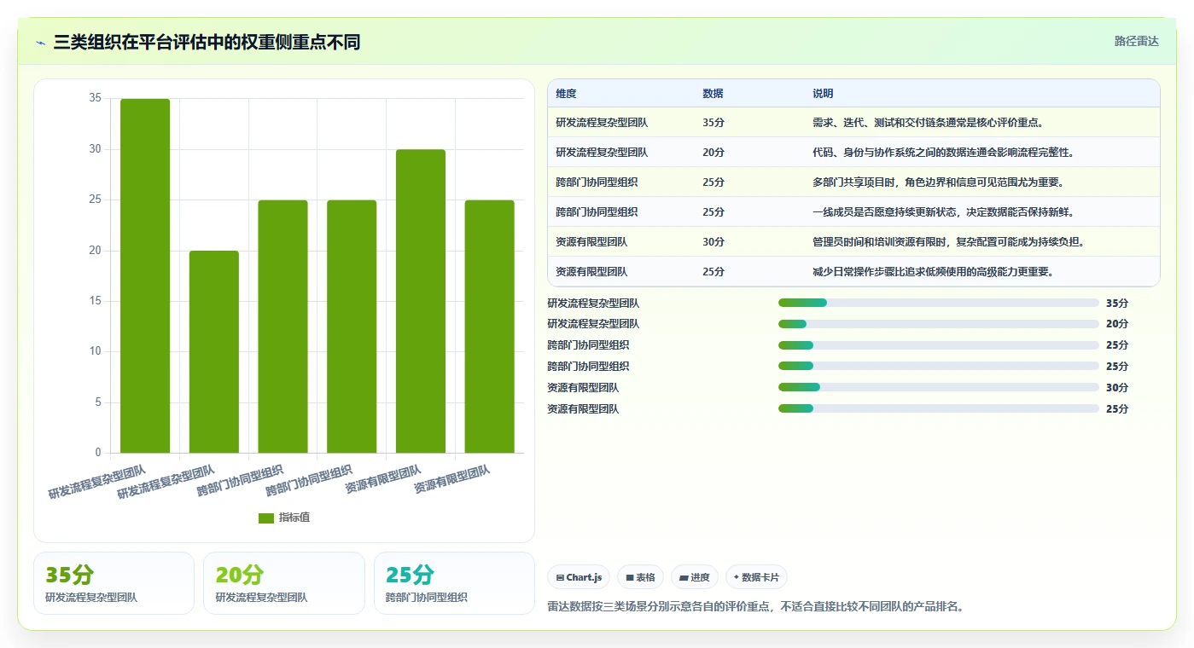1194x648 pixels.
Task: Select the description starting 一线成员是否愿意
Action: [943, 212]
